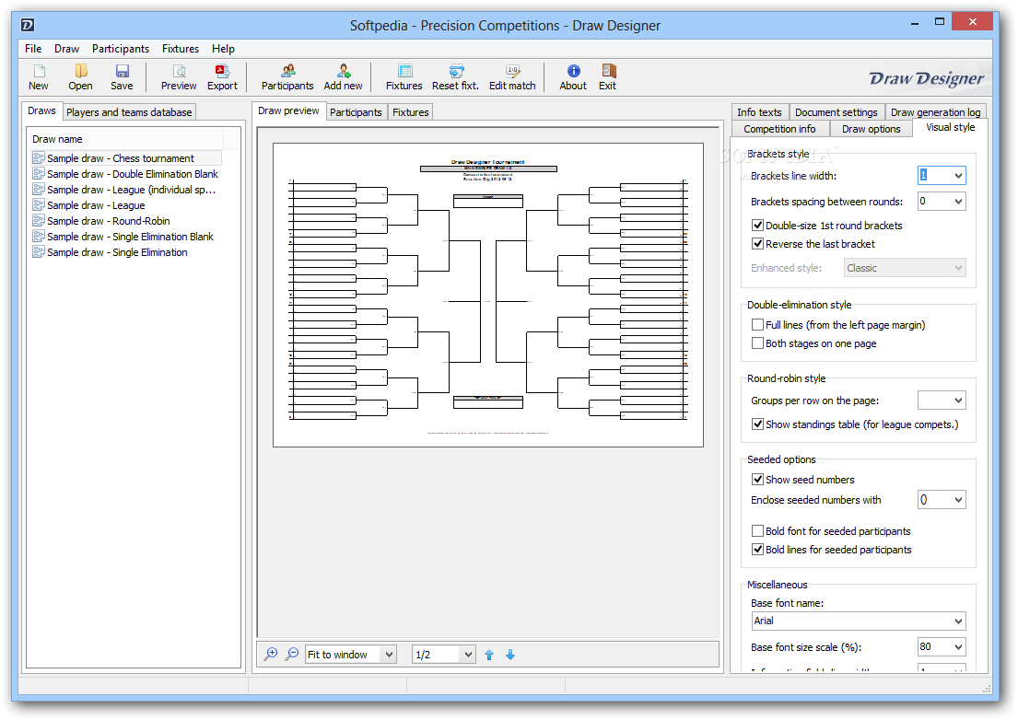The height and width of the screenshot is (720, 1018).
Task: Open Enhanced style Classic dropdown
Action: (905, 268)
